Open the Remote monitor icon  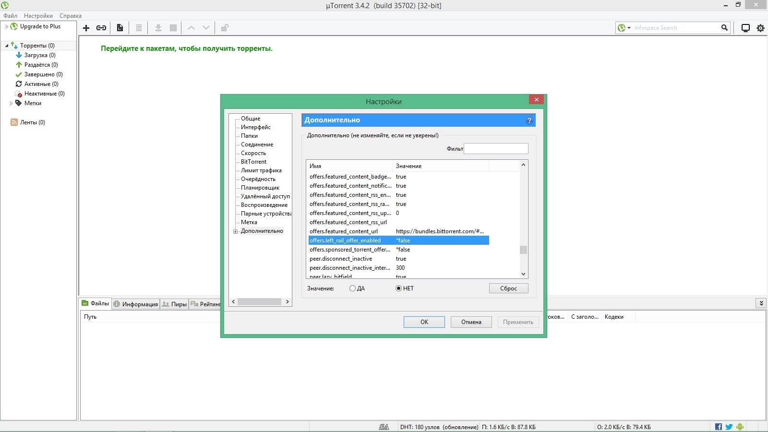tap(745, 28)
